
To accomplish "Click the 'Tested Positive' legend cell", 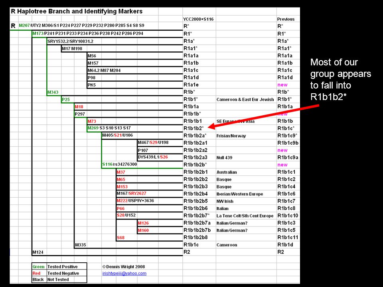I will tap(63, 267).
